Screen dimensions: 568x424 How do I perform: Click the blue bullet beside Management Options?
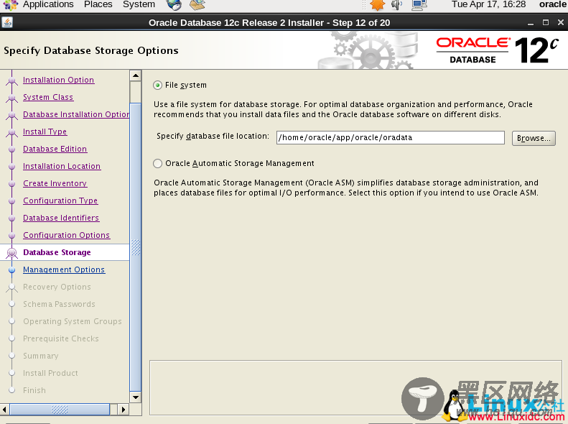12,270
